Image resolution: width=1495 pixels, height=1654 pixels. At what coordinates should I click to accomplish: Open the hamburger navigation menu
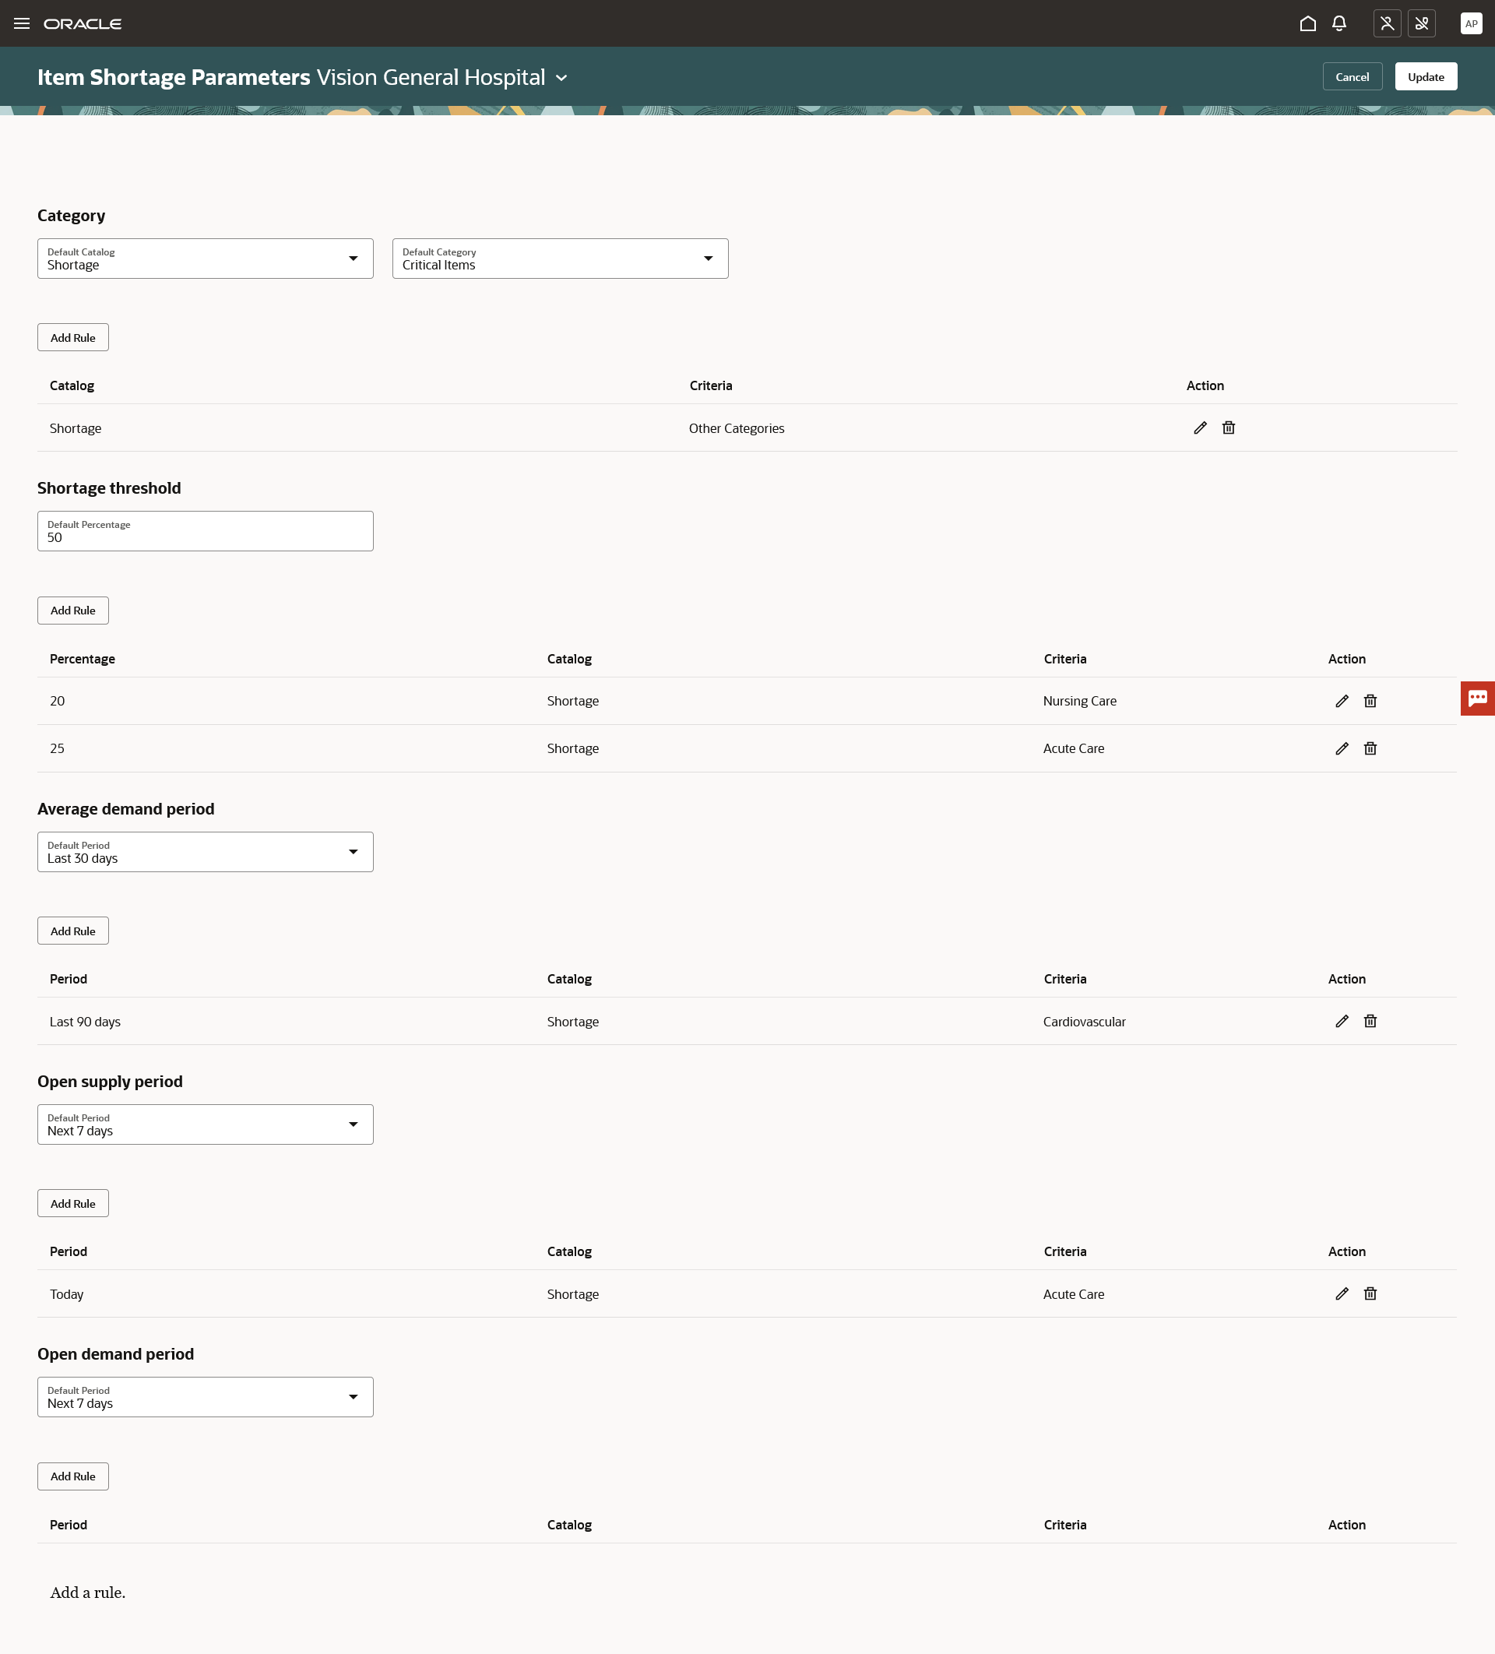click(x=22, y=24)
